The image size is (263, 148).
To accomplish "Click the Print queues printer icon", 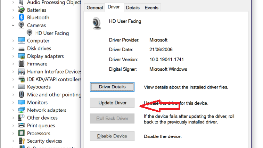I will coord(21,125).
